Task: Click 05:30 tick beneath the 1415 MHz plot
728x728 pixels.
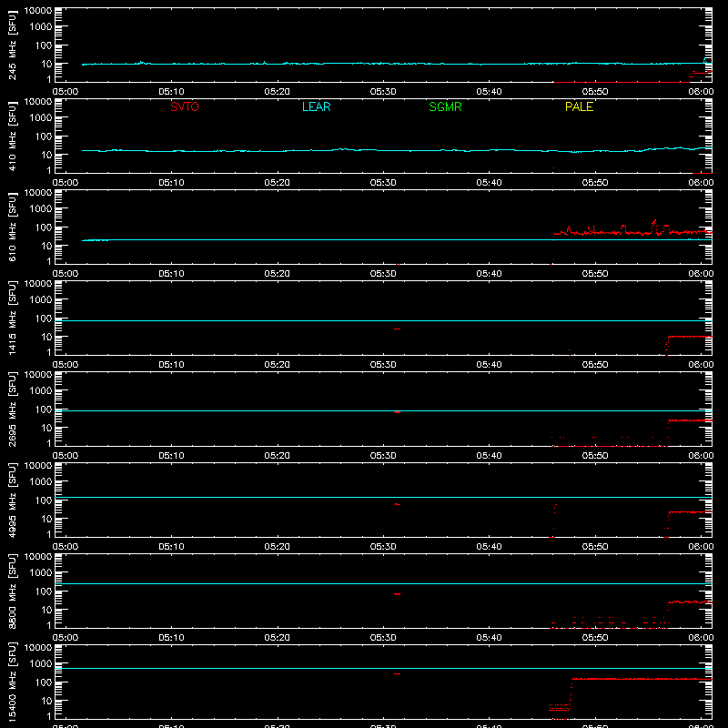Action: click(382, 365)
